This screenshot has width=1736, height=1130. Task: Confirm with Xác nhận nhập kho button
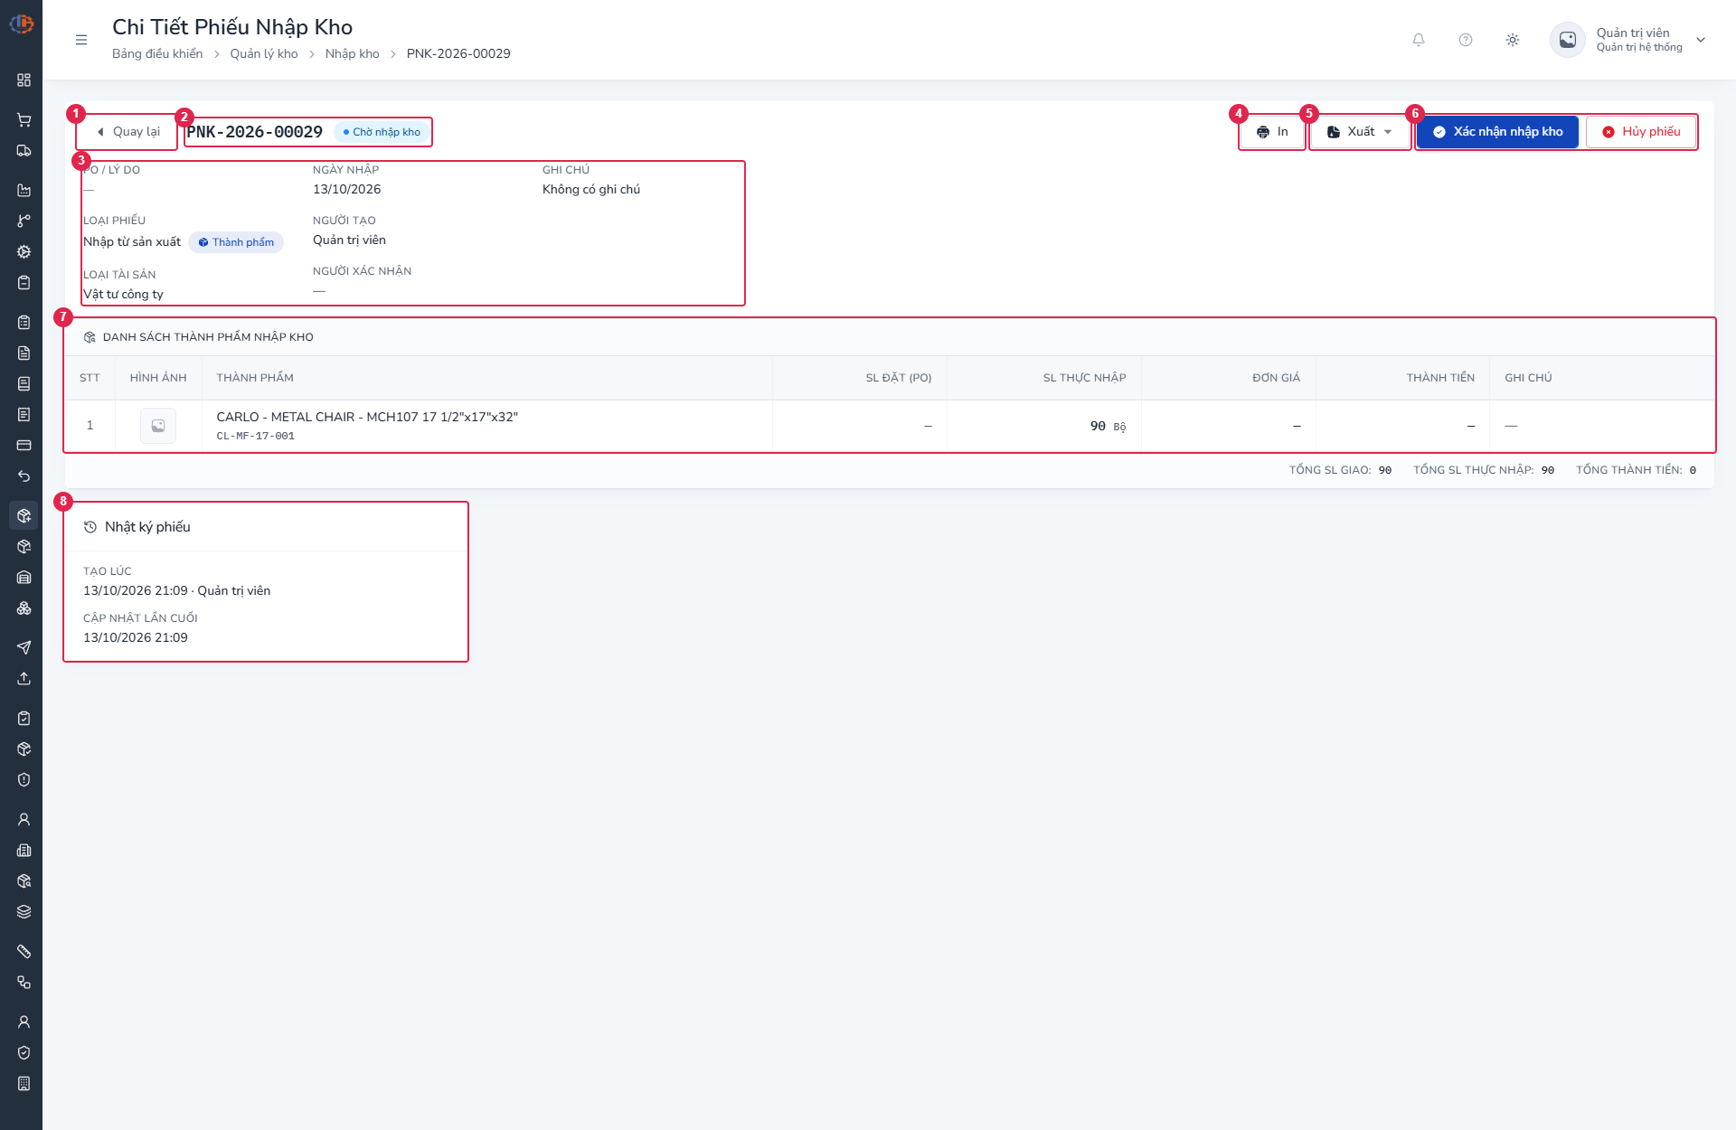[x=1497, y=132]
